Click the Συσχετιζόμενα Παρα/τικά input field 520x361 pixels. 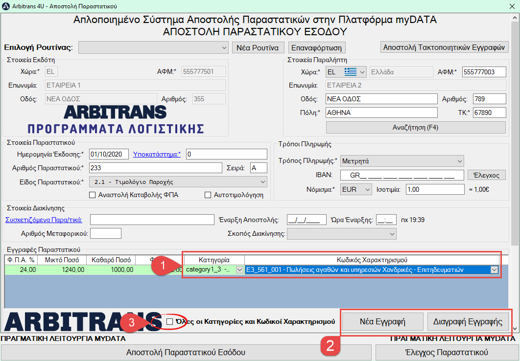(152, 220)
